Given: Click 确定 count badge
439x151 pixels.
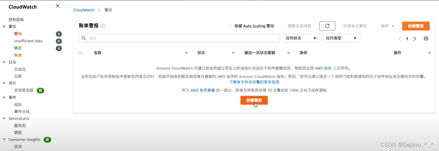Looking at the screenshot, I should [x=58, y=48].
